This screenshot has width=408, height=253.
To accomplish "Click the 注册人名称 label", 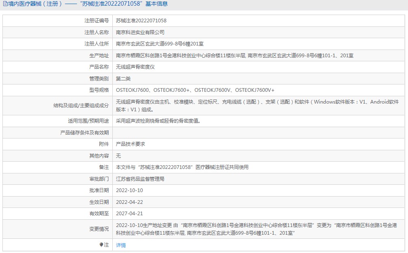I will click(97, 32).
